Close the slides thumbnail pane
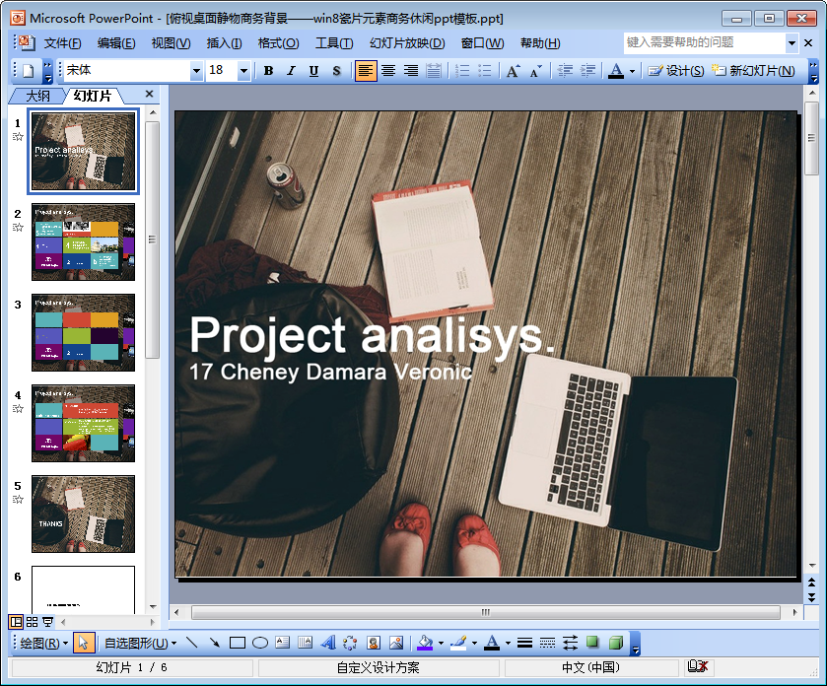The image size is (827, 686). pyautogui.click(x=149, y=94)
